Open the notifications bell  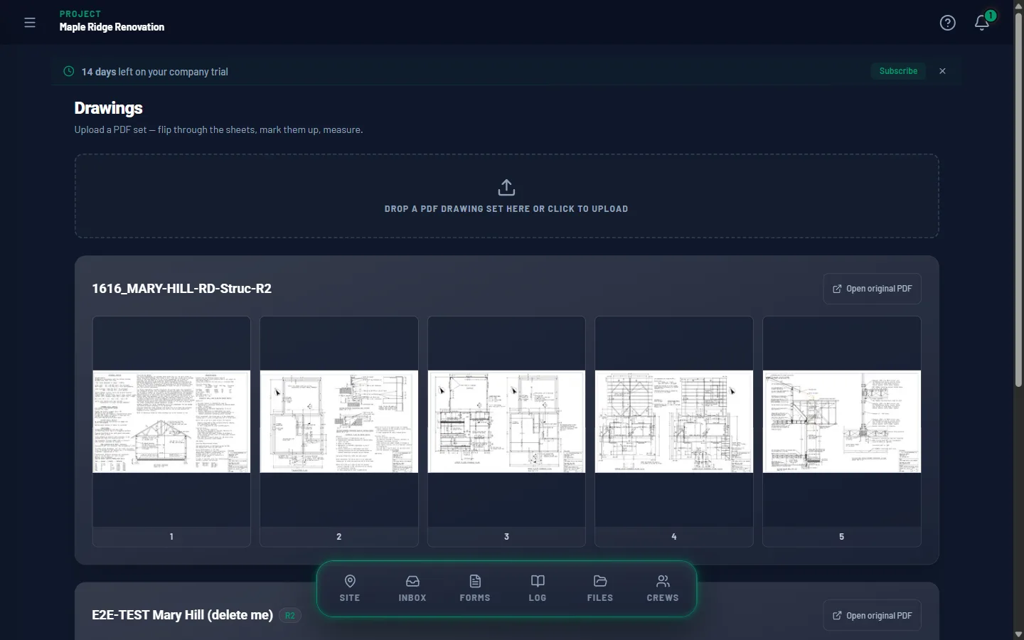pos(982,23)
